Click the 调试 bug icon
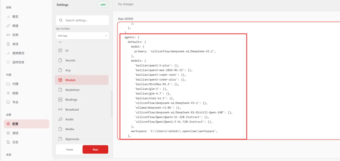Image resolution: width=340 pixels, height=161 pixels. (x=8, y=133)
